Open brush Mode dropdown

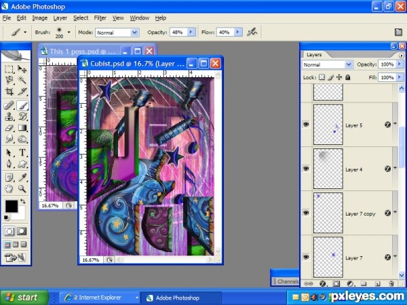click(x=134, y=33)
